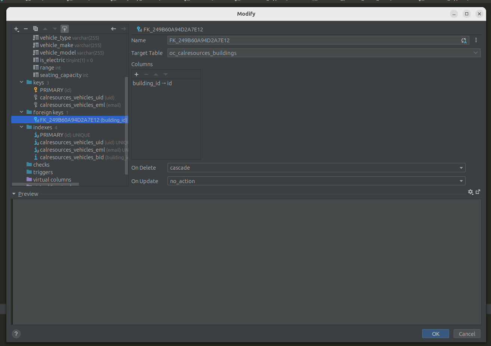This screenshot has width=491, height=346.
Task: Click the help question mark icon
Action: (16, 334)
